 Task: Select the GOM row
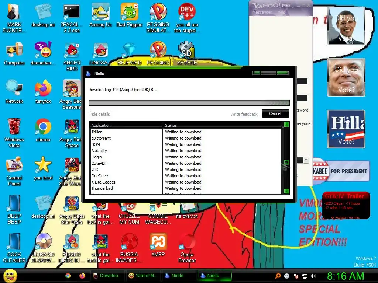tap(185, 144)
